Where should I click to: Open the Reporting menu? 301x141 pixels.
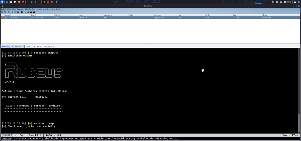click(51, 9)
